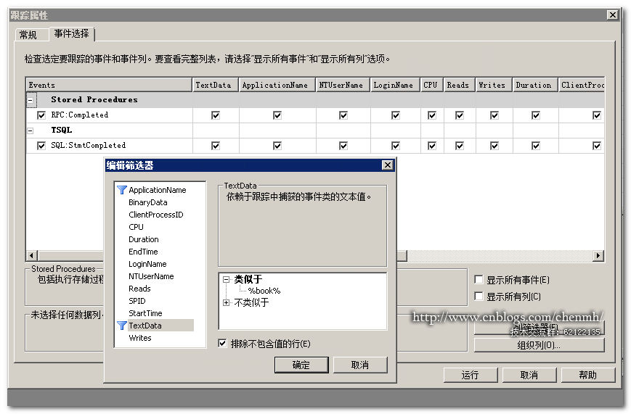Select the %book% filter value
The width and height of the screenshot is (631, 414).
pyautogui.click(x=264, y=291)
